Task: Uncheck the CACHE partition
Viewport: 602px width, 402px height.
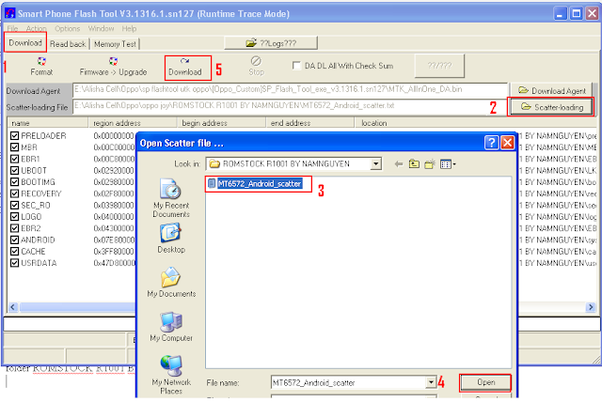Action: coord(15,252)
